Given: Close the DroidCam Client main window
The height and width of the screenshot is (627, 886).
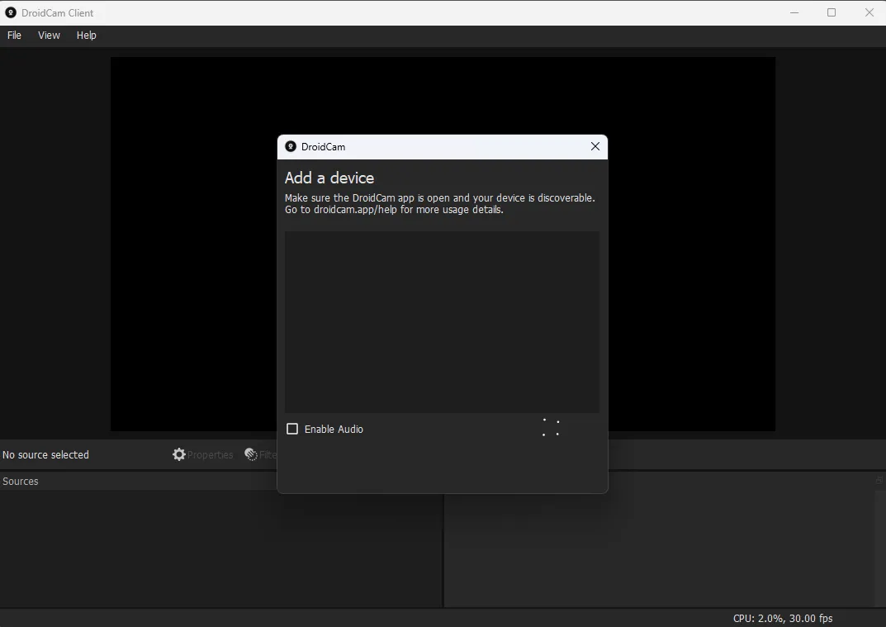Looking at the screenshot, I should 869,12.
